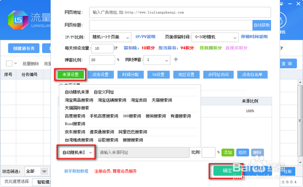Click the 自动获取 button
Screen dimensions: 303x187
pos(262,25)
